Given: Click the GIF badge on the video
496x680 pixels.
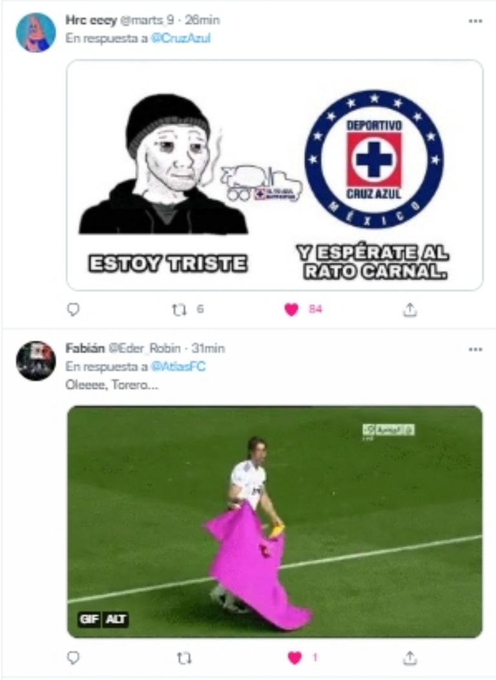Looking at the screenshot, I should (x=89, y=619).
